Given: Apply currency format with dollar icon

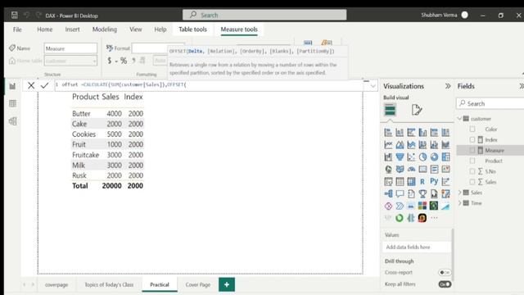Looking at the screenshot, I should 109,61.
